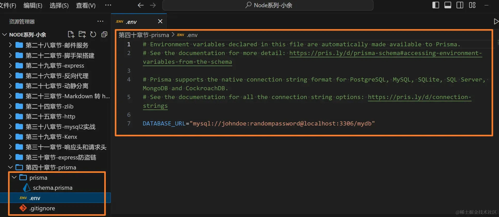Collapse the 第四十章节-prisma folder
The height and width of the screenshot is (217, 499).
pos(10,167)
